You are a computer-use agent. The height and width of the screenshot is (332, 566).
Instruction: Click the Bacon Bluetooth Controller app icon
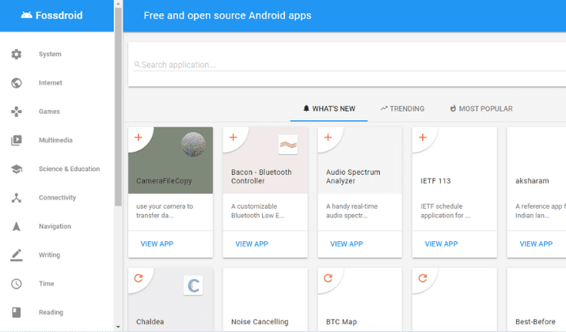pos(288,145)
